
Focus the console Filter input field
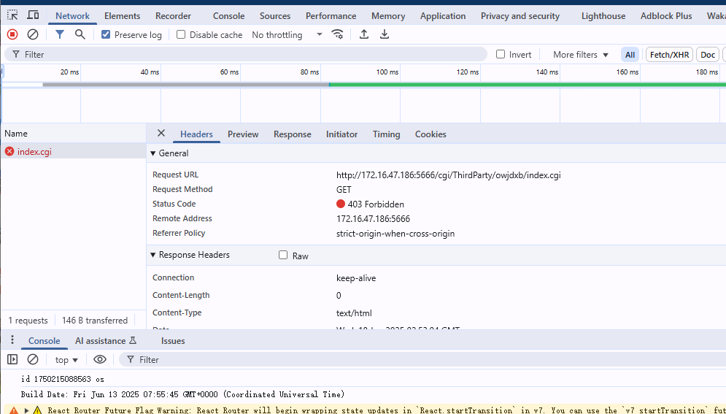421,359
